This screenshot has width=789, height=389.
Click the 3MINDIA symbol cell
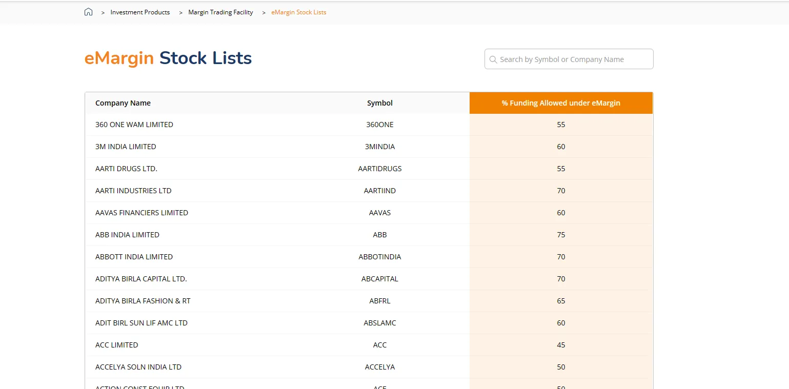pos(380,147)
